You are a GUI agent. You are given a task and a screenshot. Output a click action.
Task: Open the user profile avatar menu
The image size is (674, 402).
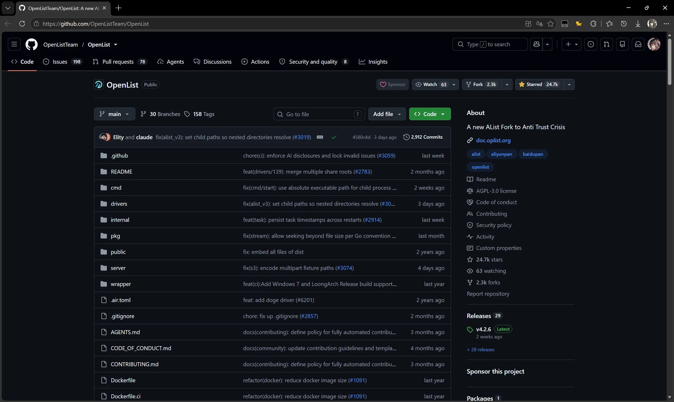[654, 44]
